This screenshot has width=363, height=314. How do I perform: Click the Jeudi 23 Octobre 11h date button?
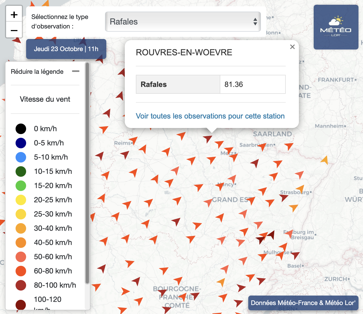click(x=66, y=49)
